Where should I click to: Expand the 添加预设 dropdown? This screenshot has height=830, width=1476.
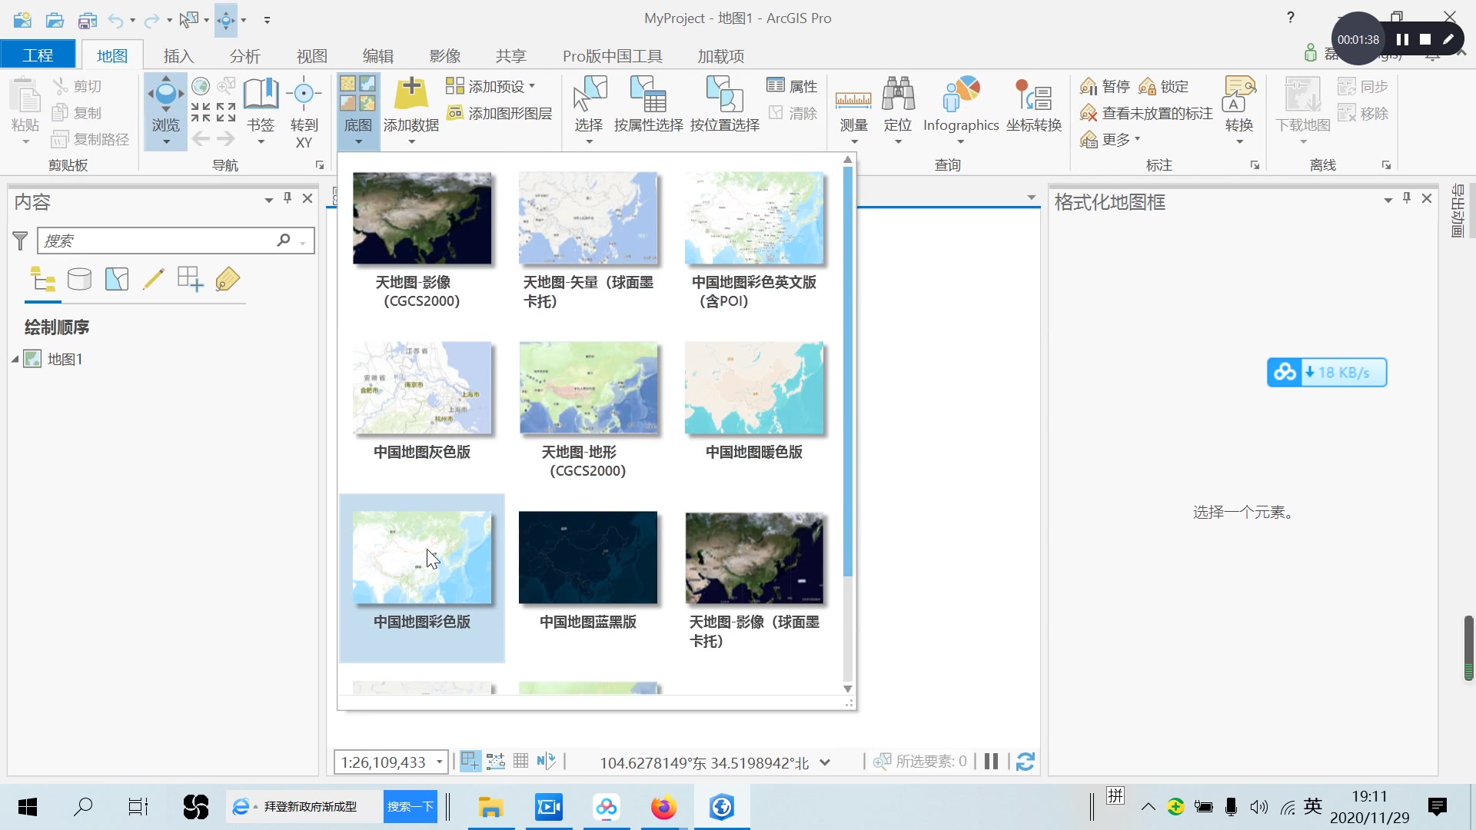pos(532,86)
